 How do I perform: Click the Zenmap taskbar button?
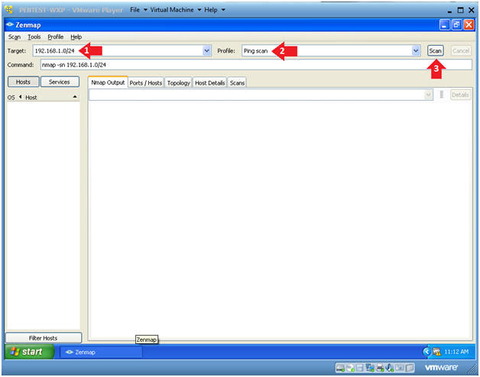click(x=101, y=353)
